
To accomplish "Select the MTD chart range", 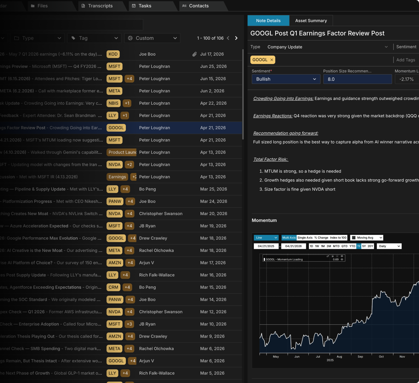I will (x=336, y=246).
